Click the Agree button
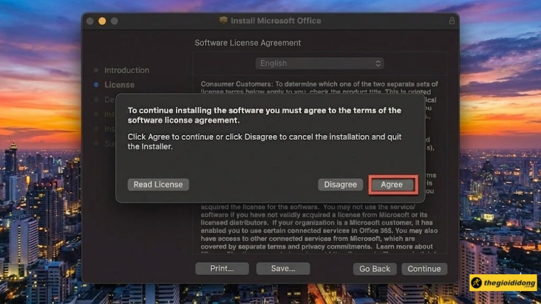The height and width of the screenshot is (304, 541). 393,185
